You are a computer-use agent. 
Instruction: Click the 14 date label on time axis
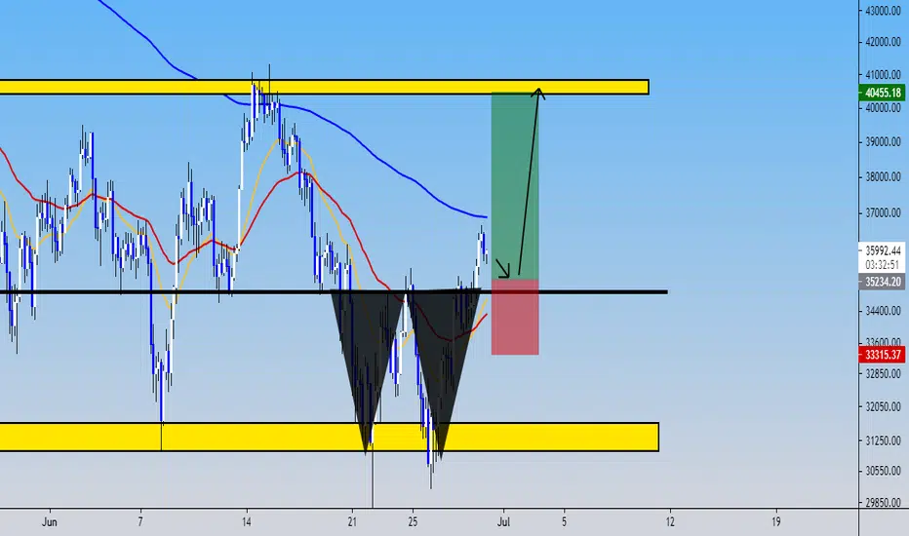click(x=247, y=522)
